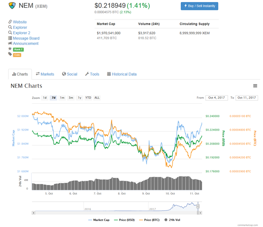Set chart zoom to 1d
The image size is (263, 227).
(x=45, y=98)
